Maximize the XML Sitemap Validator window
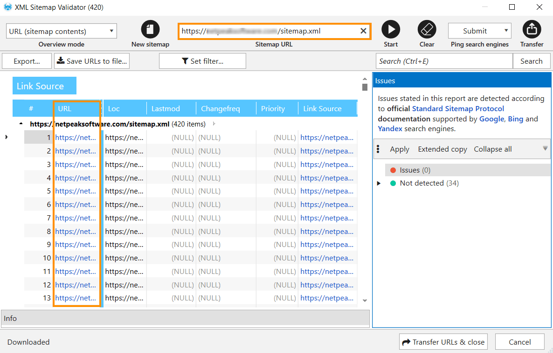This screenshot has width=553, height=353. pos(512,7)
